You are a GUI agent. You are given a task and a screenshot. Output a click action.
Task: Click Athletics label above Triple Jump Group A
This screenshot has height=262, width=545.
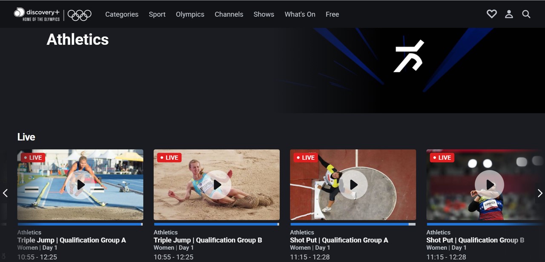point(29,232)
